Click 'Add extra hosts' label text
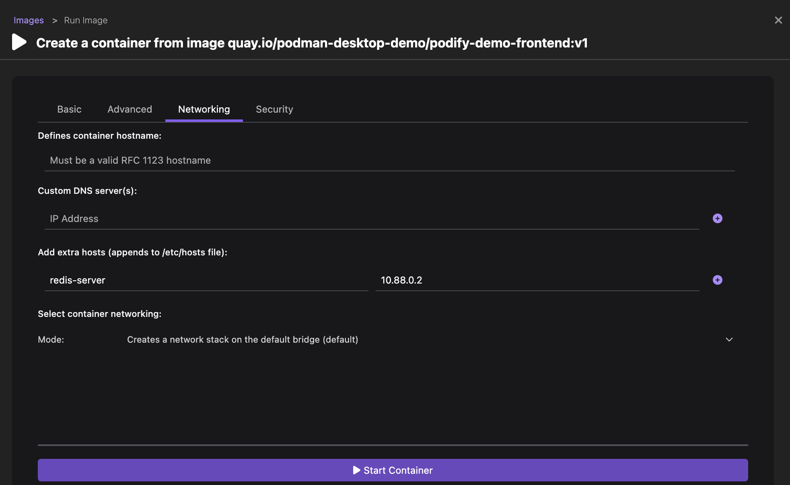 click(132, 253)
